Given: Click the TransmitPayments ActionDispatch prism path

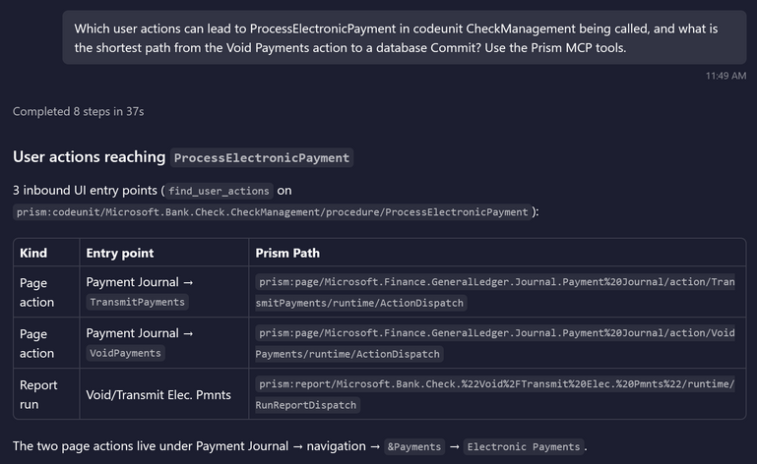Looking at the screenshot, I should [495, 292].
